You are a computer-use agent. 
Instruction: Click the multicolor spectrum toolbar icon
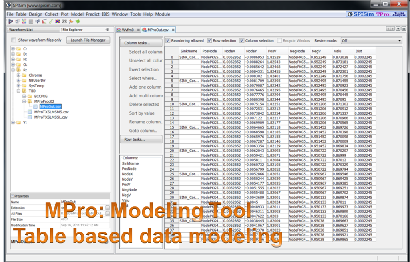click(x=58, y=21)
